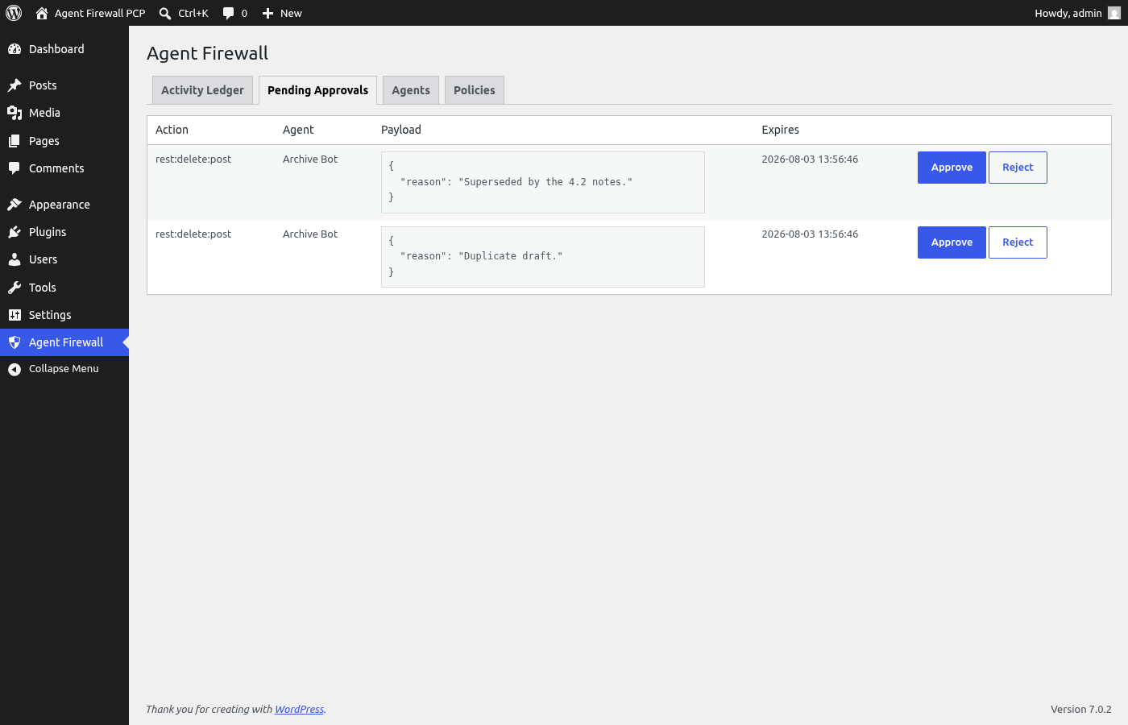Click the Tools wrench icon
Screen dimensions: 1128x725
(15, 288)
